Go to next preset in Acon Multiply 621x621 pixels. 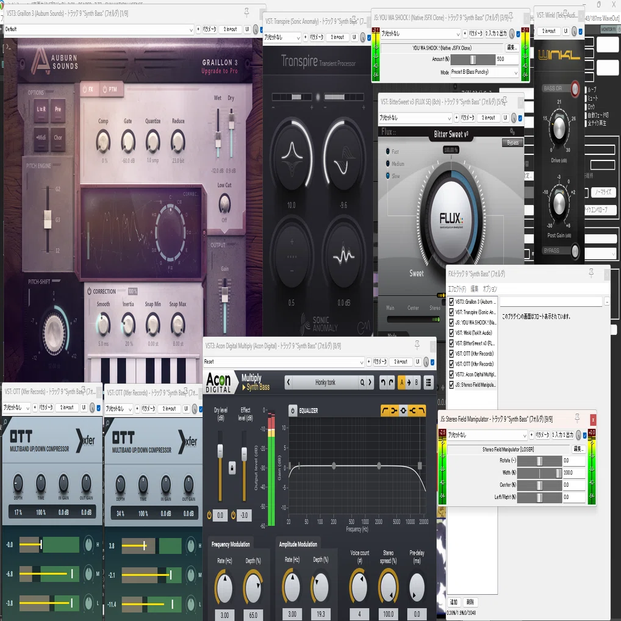tap(370, 382)
